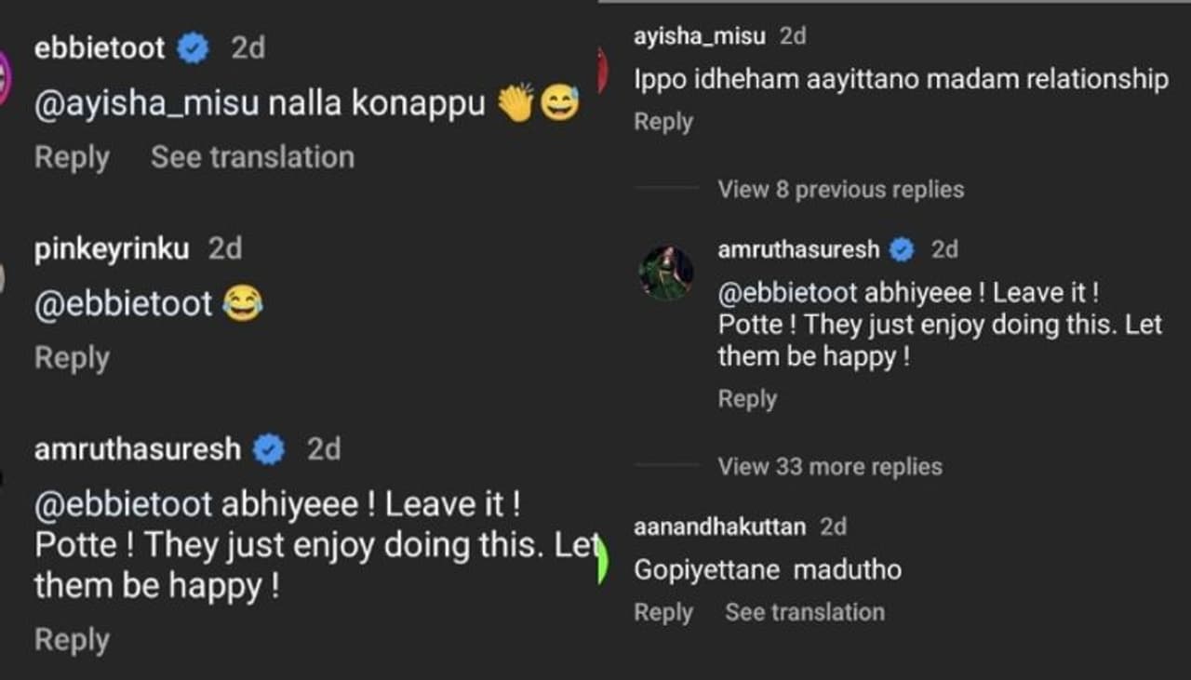Viewport: 1191px width, 680px height.
Task: Click the @ebbietoot mention in pinkeyrinku's comment
Action: [123, 305]
